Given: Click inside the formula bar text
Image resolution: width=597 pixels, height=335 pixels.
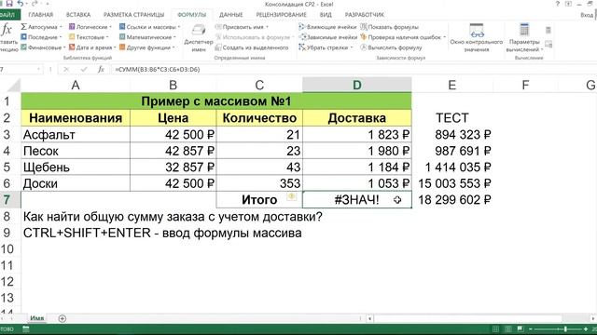Looking at the screenshot, I should tap(158, 70).
